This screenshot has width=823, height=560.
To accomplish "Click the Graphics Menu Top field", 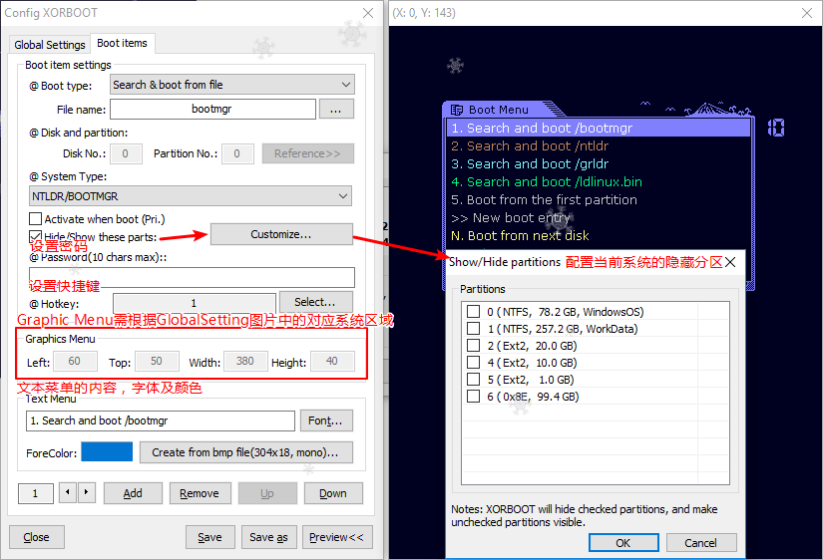I will click(157, 362).
